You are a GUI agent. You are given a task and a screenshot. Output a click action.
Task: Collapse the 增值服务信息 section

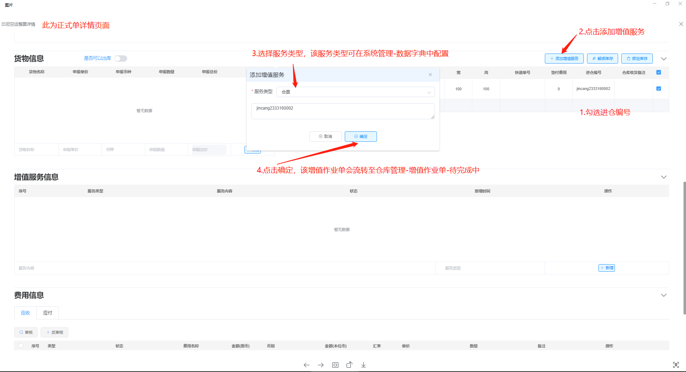point(663,177)
